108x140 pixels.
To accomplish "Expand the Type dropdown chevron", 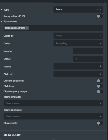I will 100,9.
